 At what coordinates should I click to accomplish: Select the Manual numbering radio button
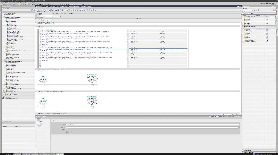67,131
